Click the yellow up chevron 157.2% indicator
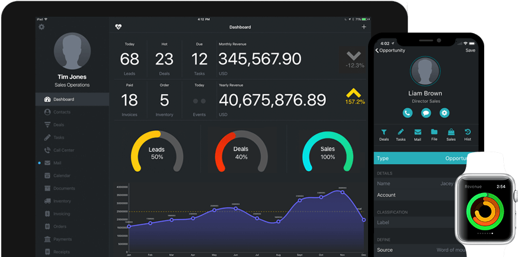 pos(355,97)
